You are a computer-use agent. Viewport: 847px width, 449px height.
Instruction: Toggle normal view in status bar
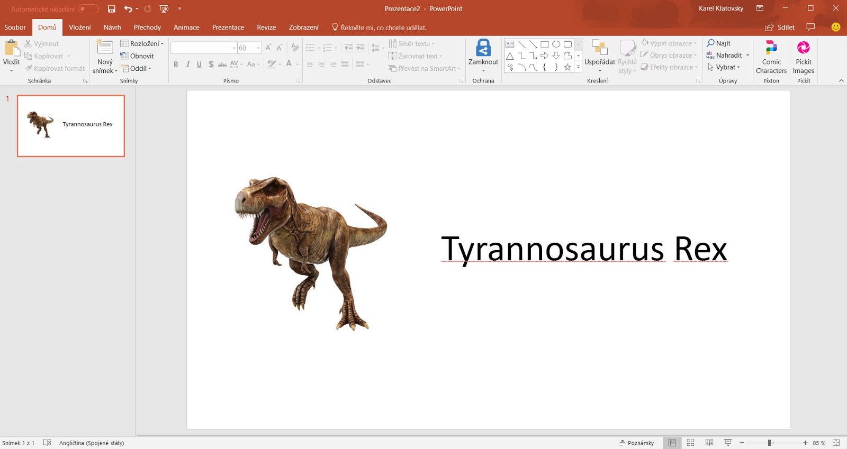(672, 443)
